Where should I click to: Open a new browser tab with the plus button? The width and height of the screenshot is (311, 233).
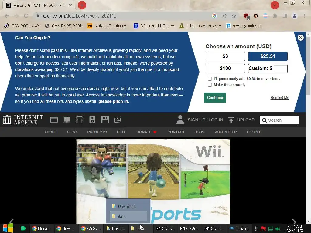pyautogui.click(x=82, y=5)
